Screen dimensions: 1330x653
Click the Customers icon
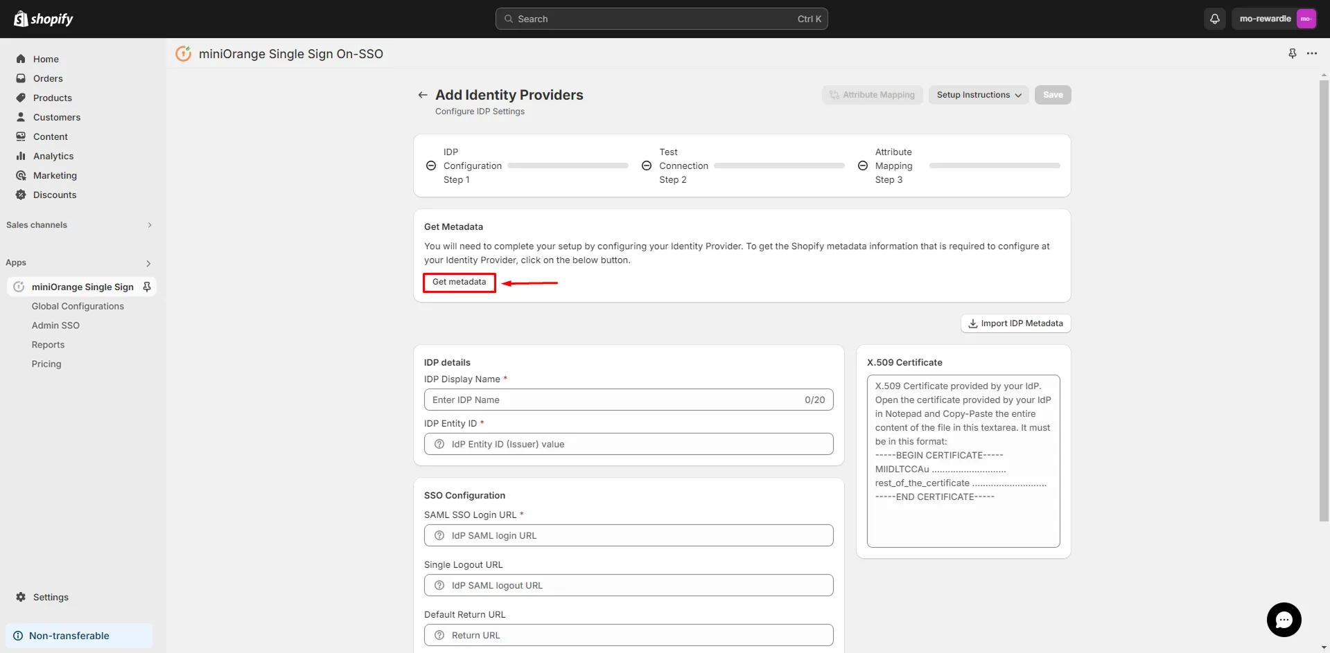(21, 117)
